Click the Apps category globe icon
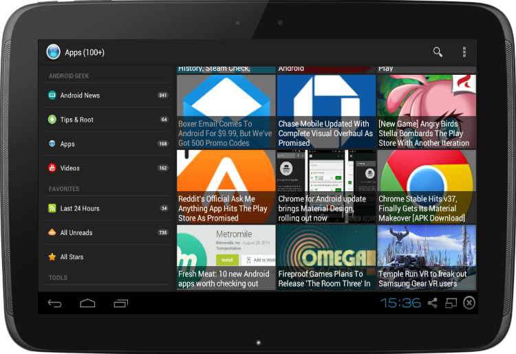This screenshot has width=516, height=354. (52, 144)
